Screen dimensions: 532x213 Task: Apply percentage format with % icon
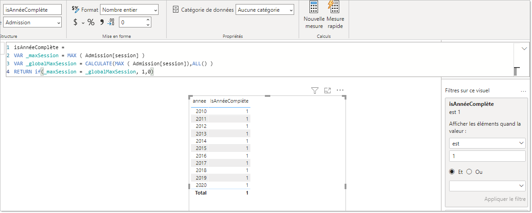91,23
